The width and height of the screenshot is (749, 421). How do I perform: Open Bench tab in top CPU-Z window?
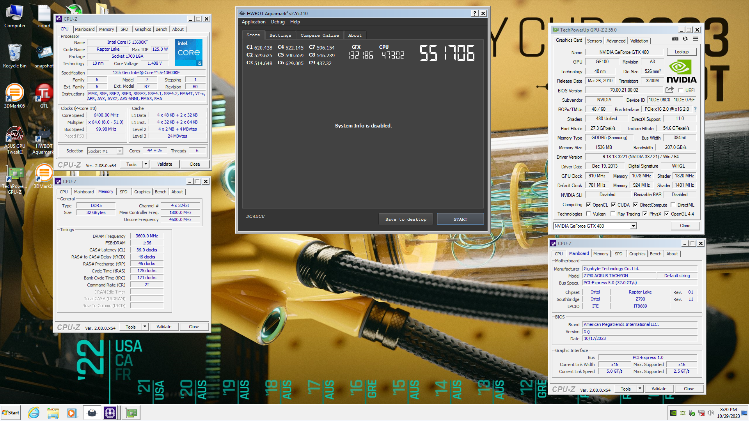[x=161, y=29]
